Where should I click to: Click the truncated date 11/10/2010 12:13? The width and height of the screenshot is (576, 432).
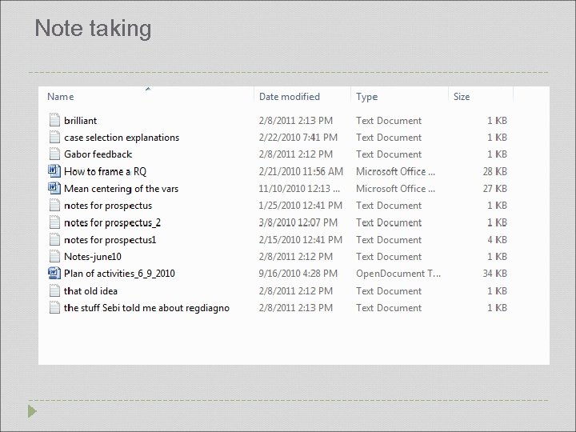click(299, 189)
